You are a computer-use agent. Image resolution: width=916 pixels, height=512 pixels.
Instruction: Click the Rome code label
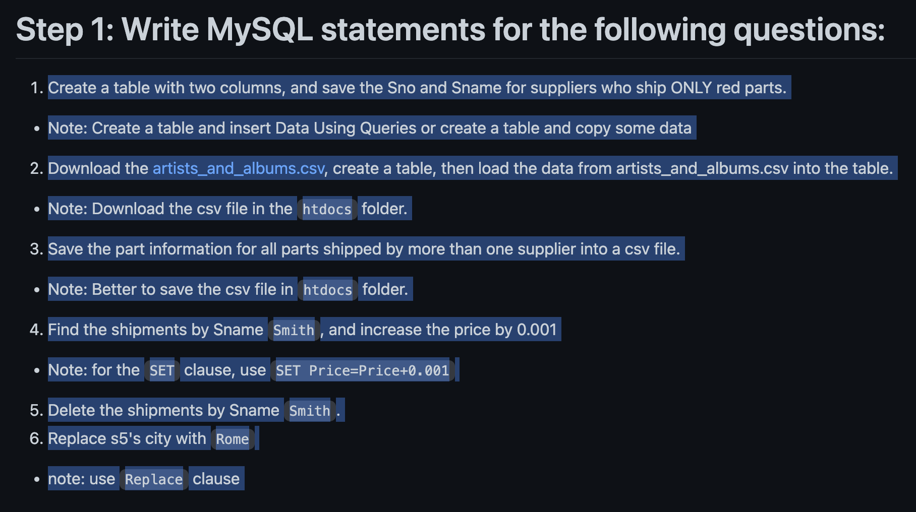point(233,439)
